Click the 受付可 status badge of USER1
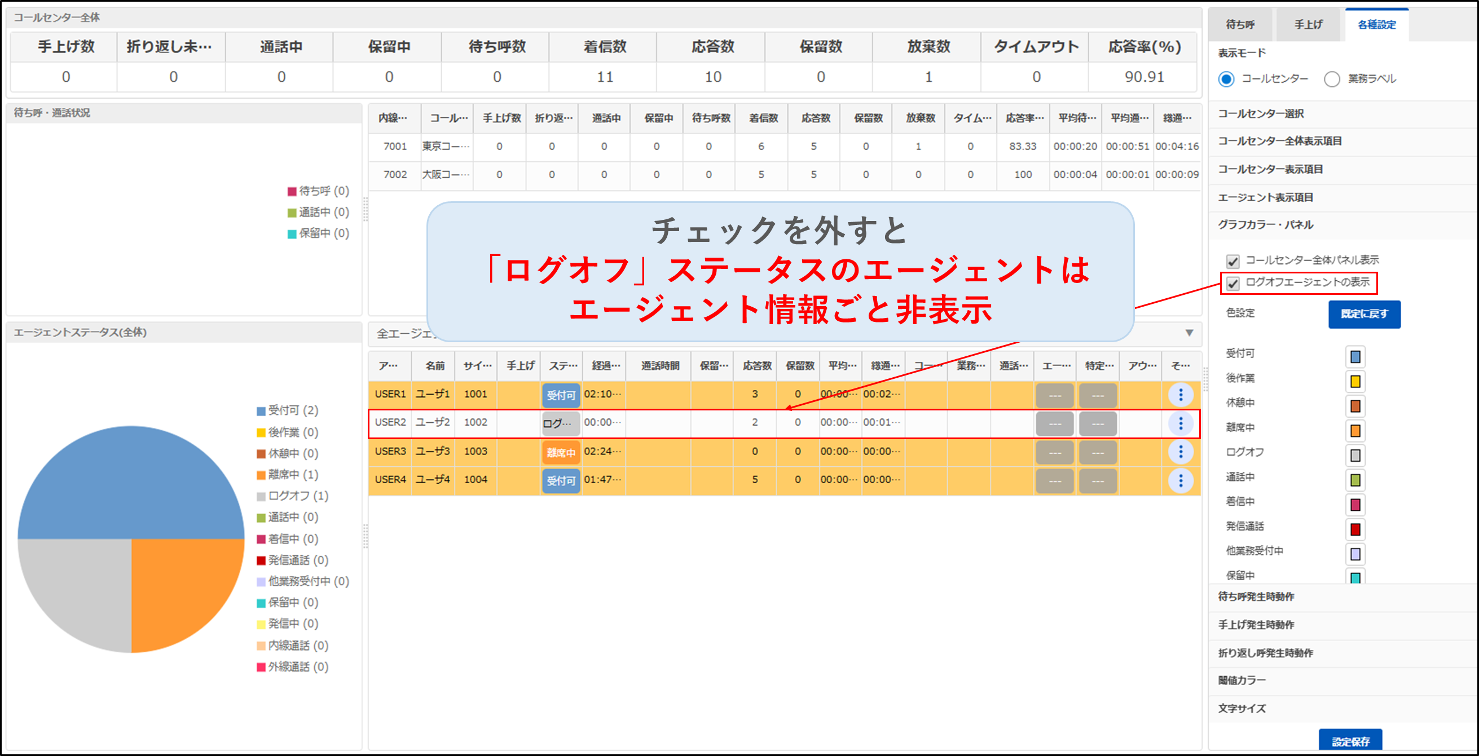The image size is (1479, 756). [x=560, y=395]
